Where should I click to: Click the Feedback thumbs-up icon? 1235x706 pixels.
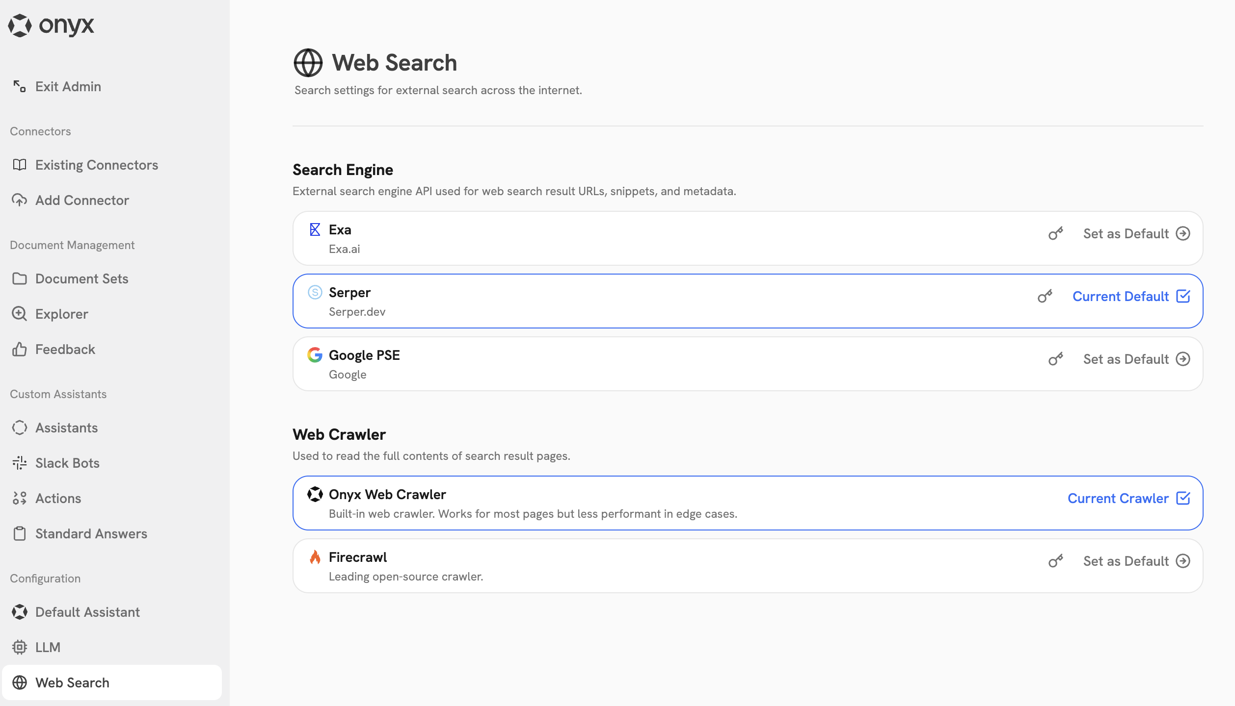coord(19,349)
